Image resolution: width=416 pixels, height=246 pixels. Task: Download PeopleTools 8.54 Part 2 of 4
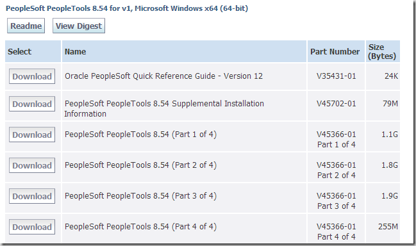32,165
